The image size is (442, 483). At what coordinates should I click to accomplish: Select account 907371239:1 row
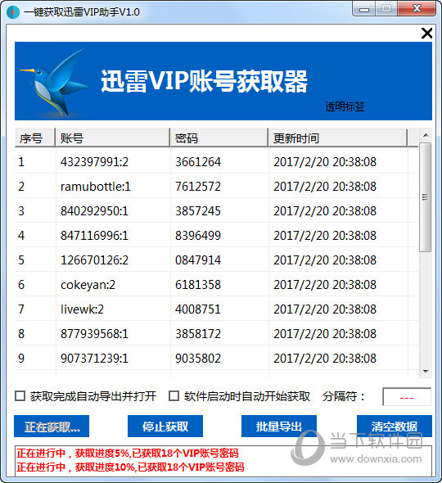pyautogui.click(x=216, y=359)
